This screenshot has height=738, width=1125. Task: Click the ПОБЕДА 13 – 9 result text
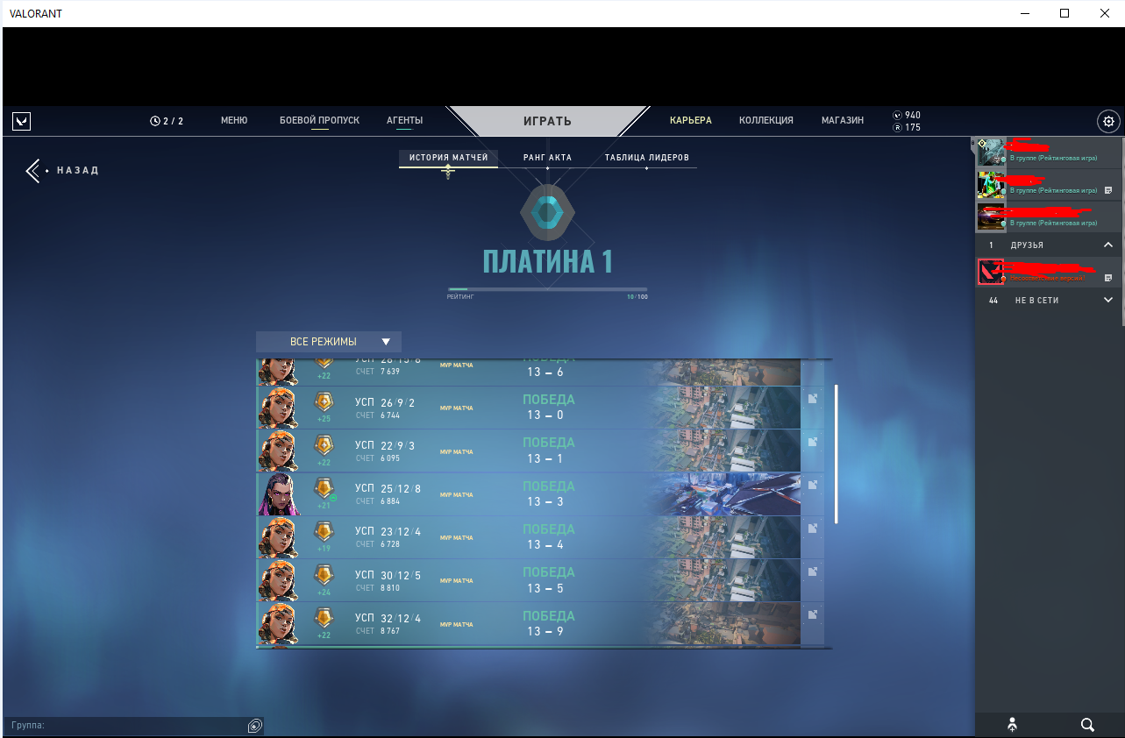coord(548,623)
